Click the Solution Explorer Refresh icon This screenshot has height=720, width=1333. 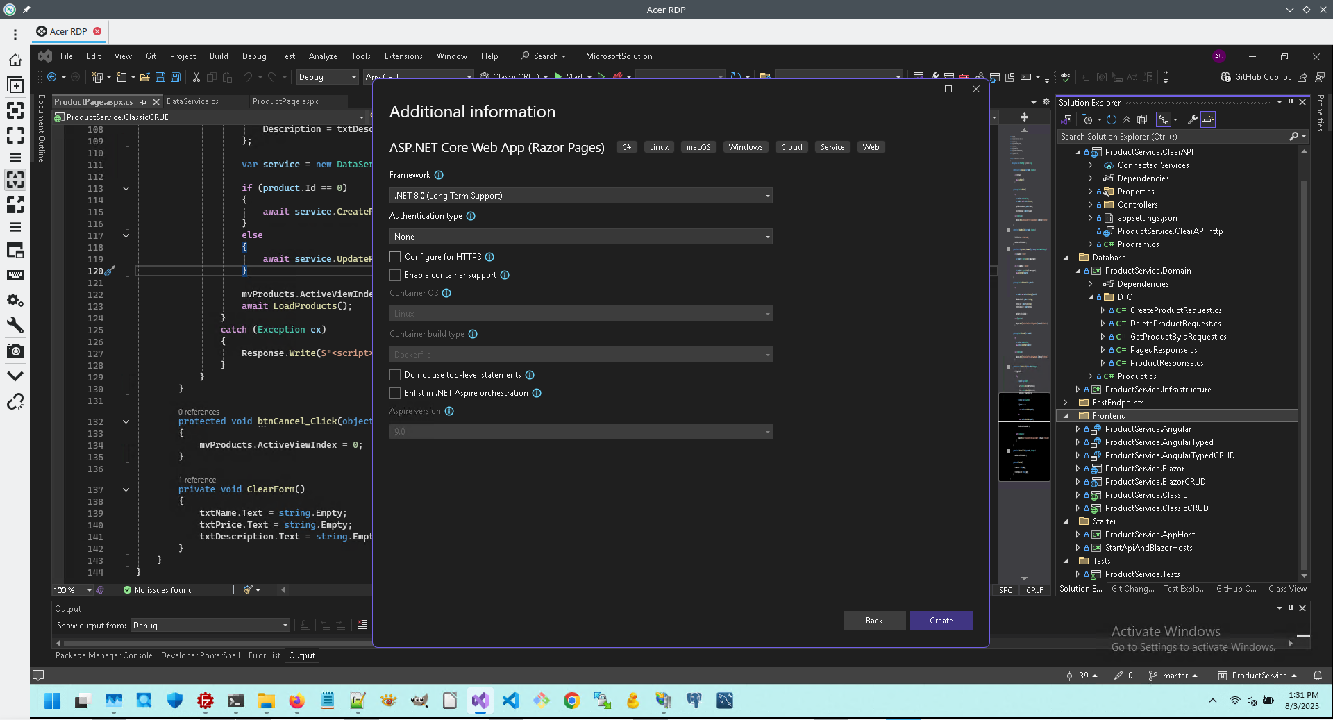[x=1112, y=119]
